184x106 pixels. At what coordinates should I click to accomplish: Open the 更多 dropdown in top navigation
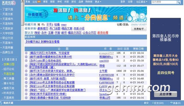coord(98,2)
